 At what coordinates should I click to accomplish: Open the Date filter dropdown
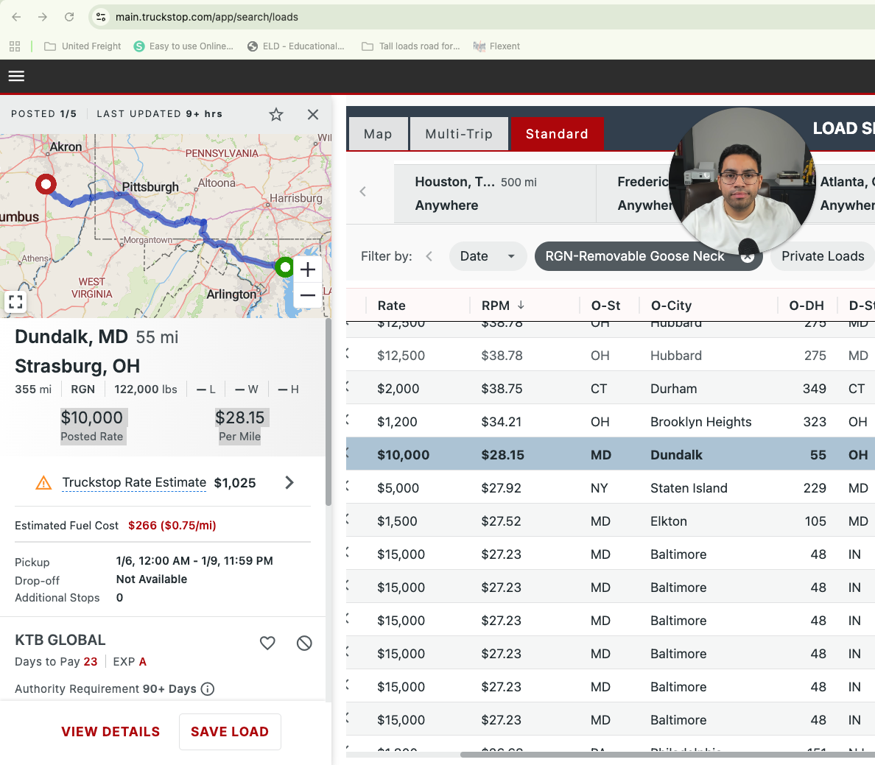[488, 256]
